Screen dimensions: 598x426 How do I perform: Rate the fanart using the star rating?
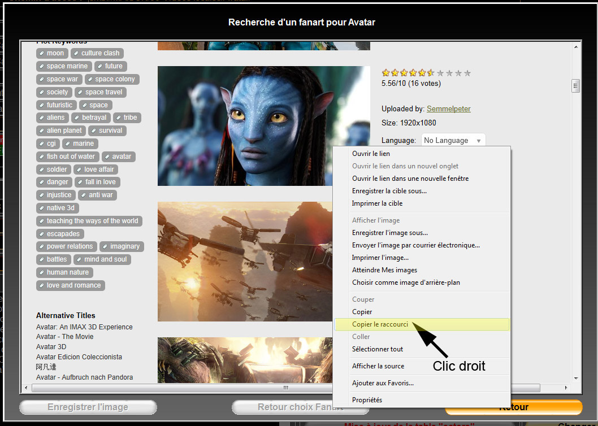click(426, 73)
